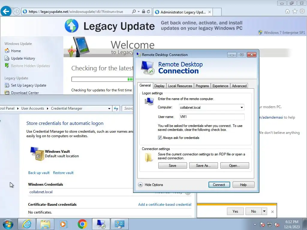
Task: Go to Home in Legacy Update sidebar
Action: pos(16,51)
